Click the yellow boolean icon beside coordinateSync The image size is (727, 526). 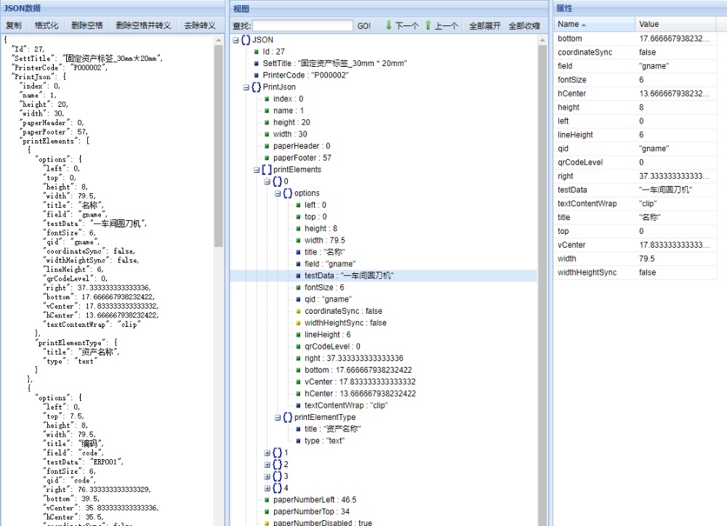299,311
